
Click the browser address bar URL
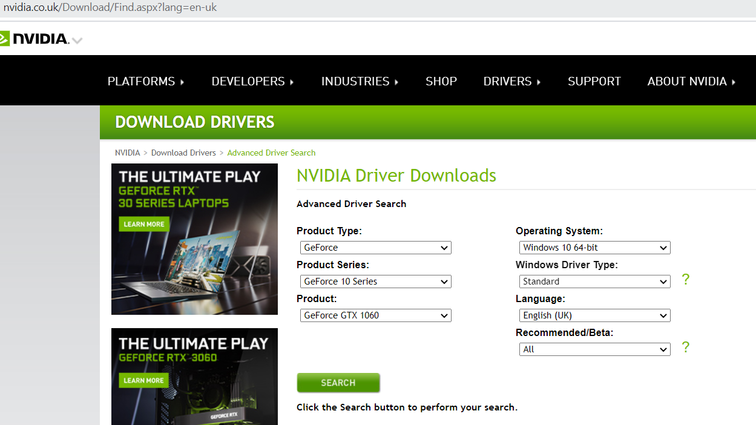(110, 8)
